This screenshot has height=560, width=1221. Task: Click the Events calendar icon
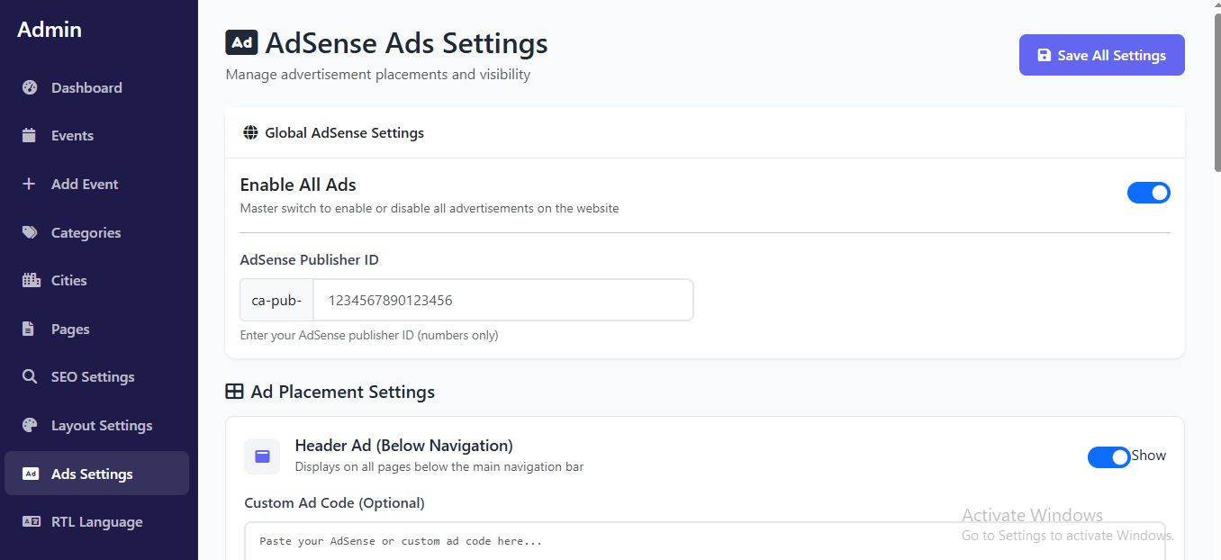coord(30,136)
